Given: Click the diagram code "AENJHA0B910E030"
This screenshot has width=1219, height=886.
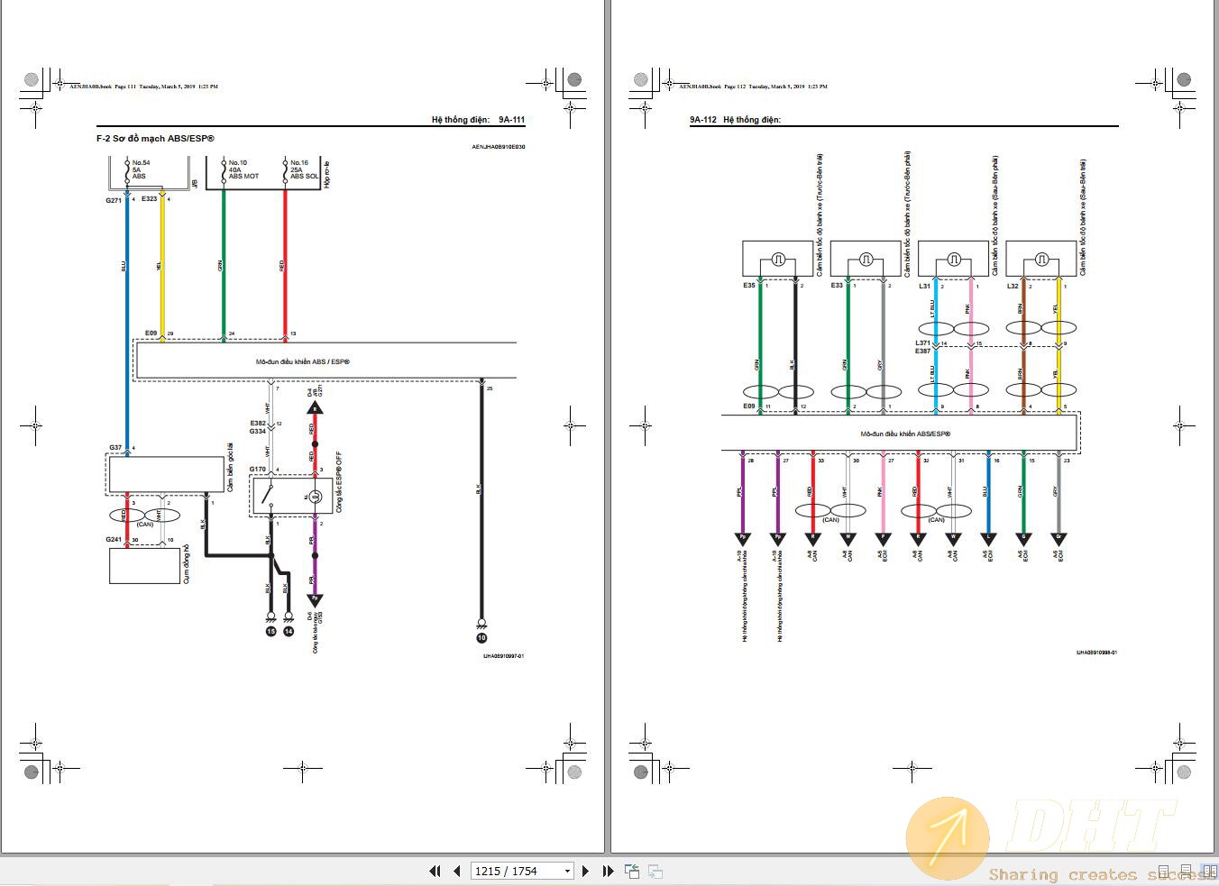Looking at the screenshot, I should click(x=499, y=146).
